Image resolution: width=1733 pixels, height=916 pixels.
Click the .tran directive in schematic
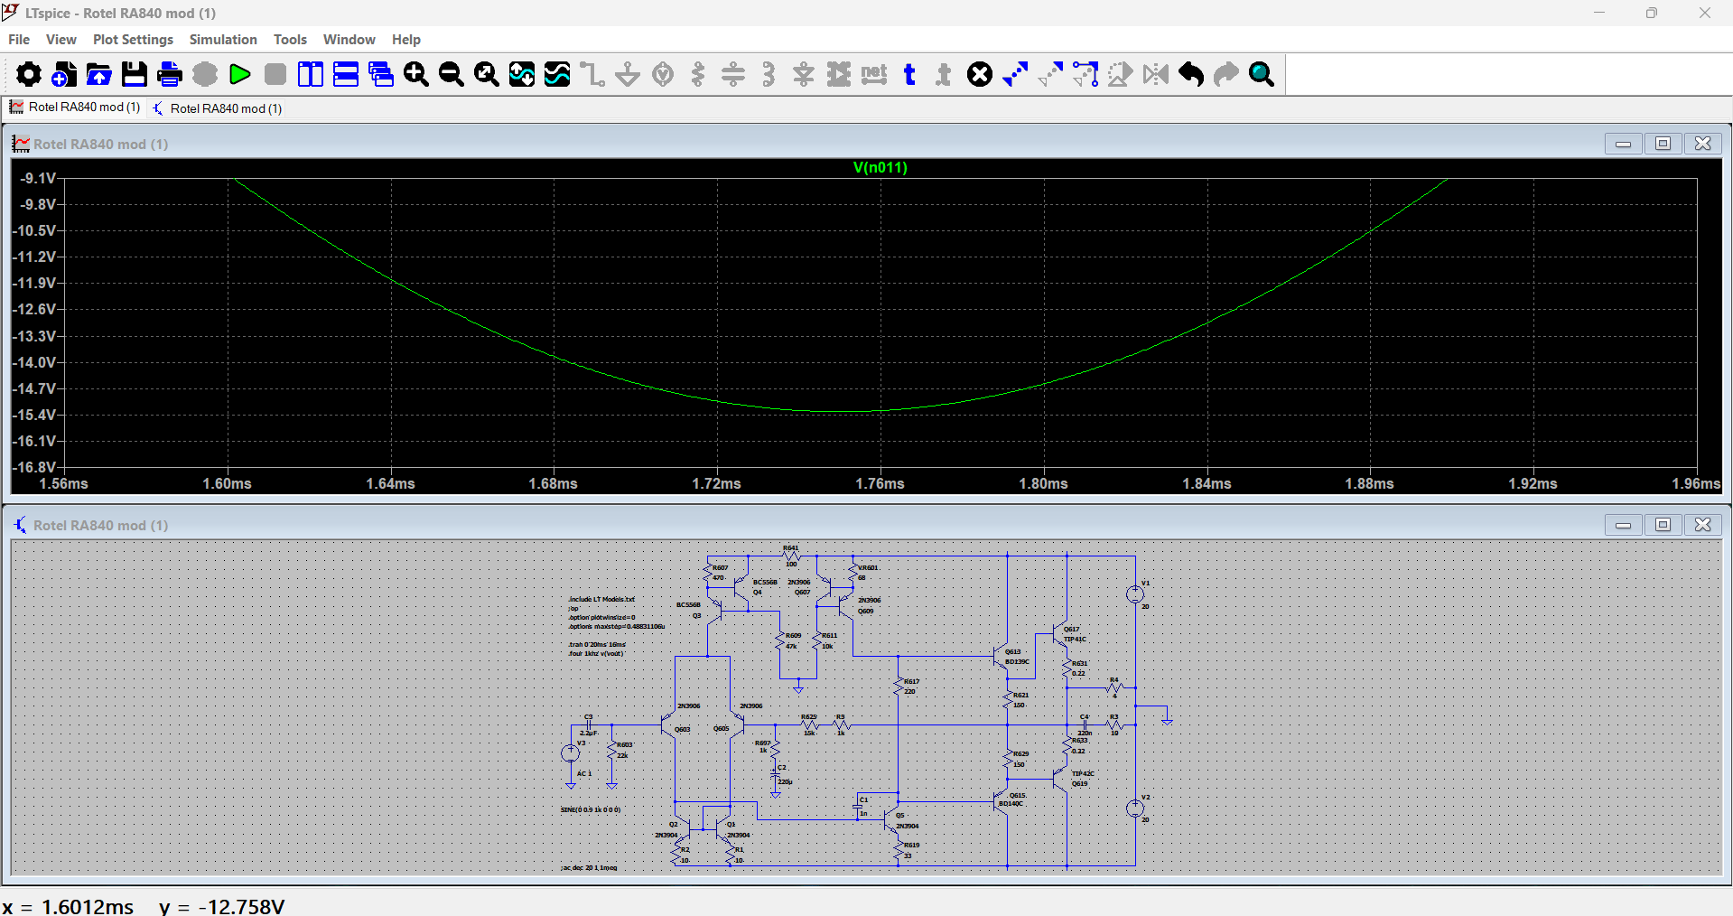pos(597,645)
